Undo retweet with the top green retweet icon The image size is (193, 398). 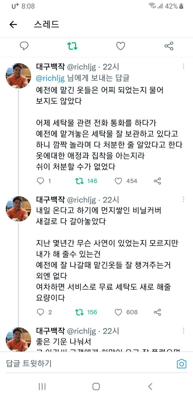click(x=72, y=46)
